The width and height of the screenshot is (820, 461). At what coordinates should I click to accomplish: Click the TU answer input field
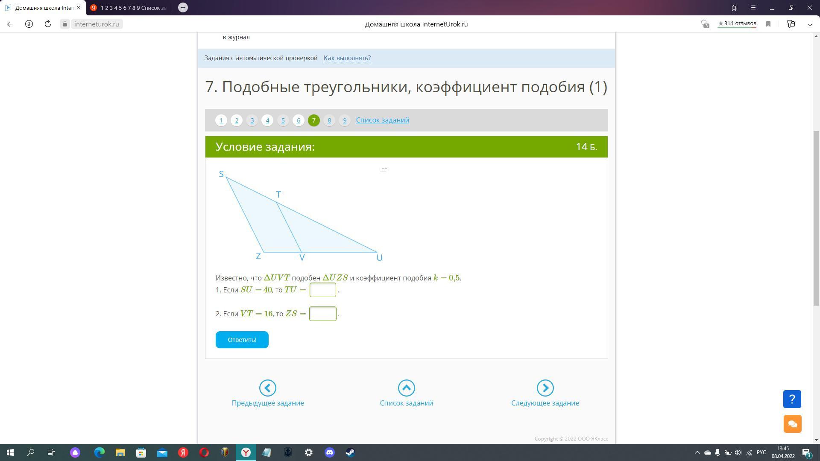[323, 290]
